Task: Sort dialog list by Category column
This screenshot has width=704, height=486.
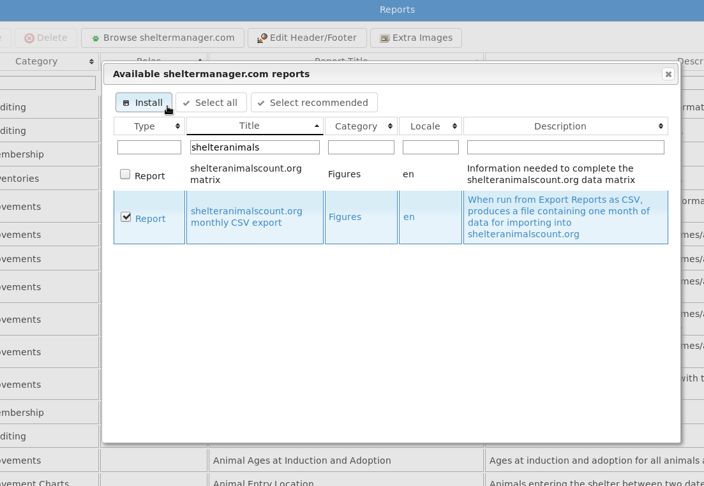Action: tap(361, 126)
